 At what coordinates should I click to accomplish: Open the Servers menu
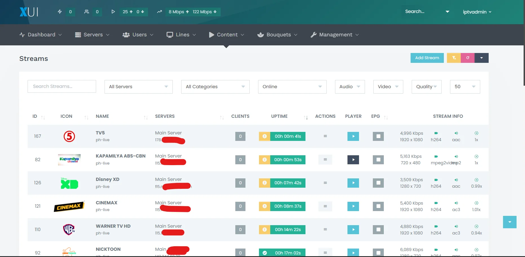click(x=92, y=35)
